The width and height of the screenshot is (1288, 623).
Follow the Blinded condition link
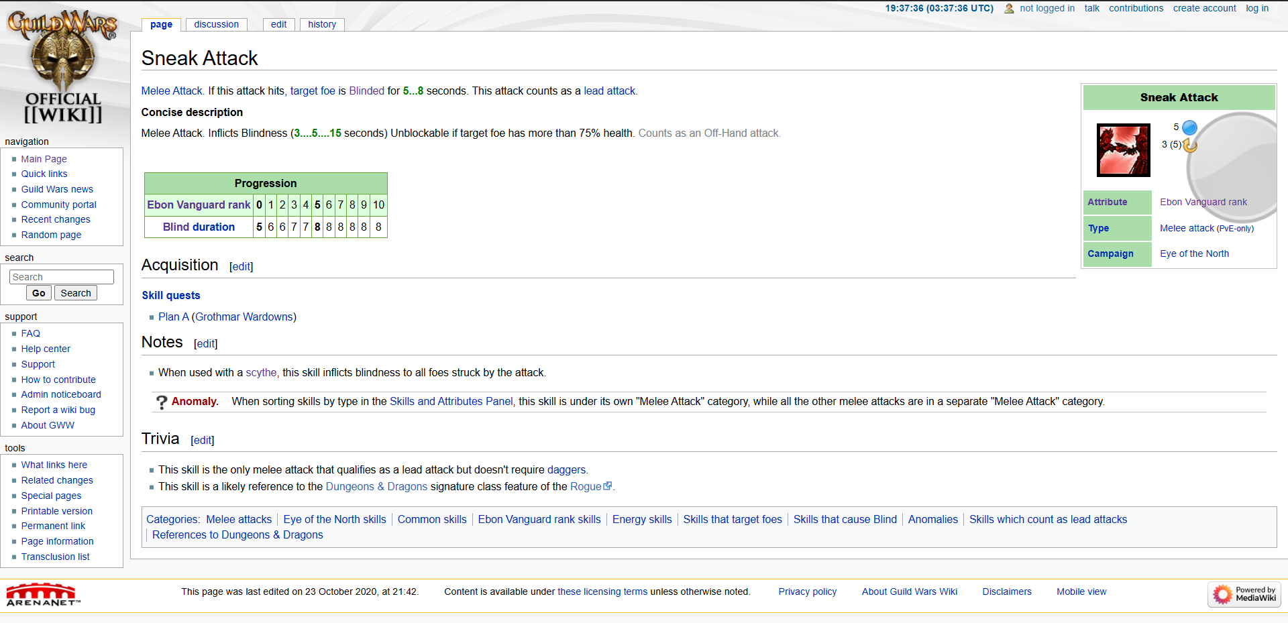(366, 91)
